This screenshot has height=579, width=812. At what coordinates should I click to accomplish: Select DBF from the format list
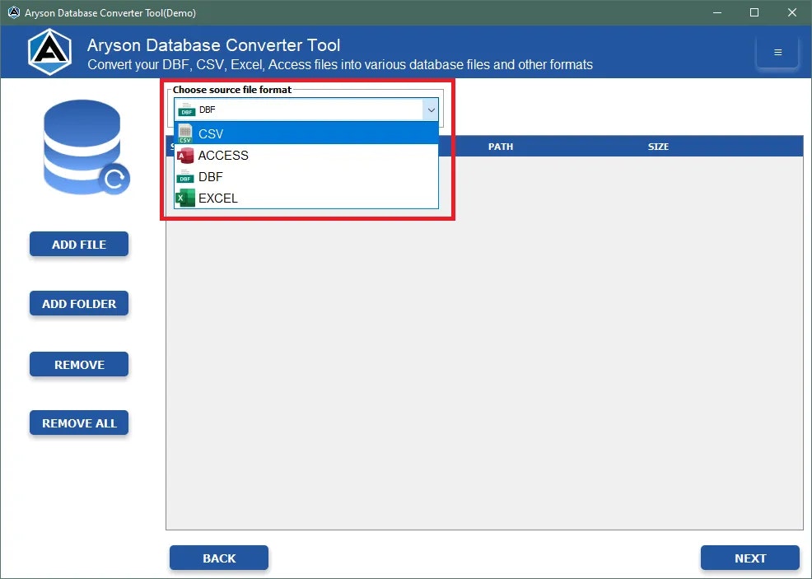point(306,176)
